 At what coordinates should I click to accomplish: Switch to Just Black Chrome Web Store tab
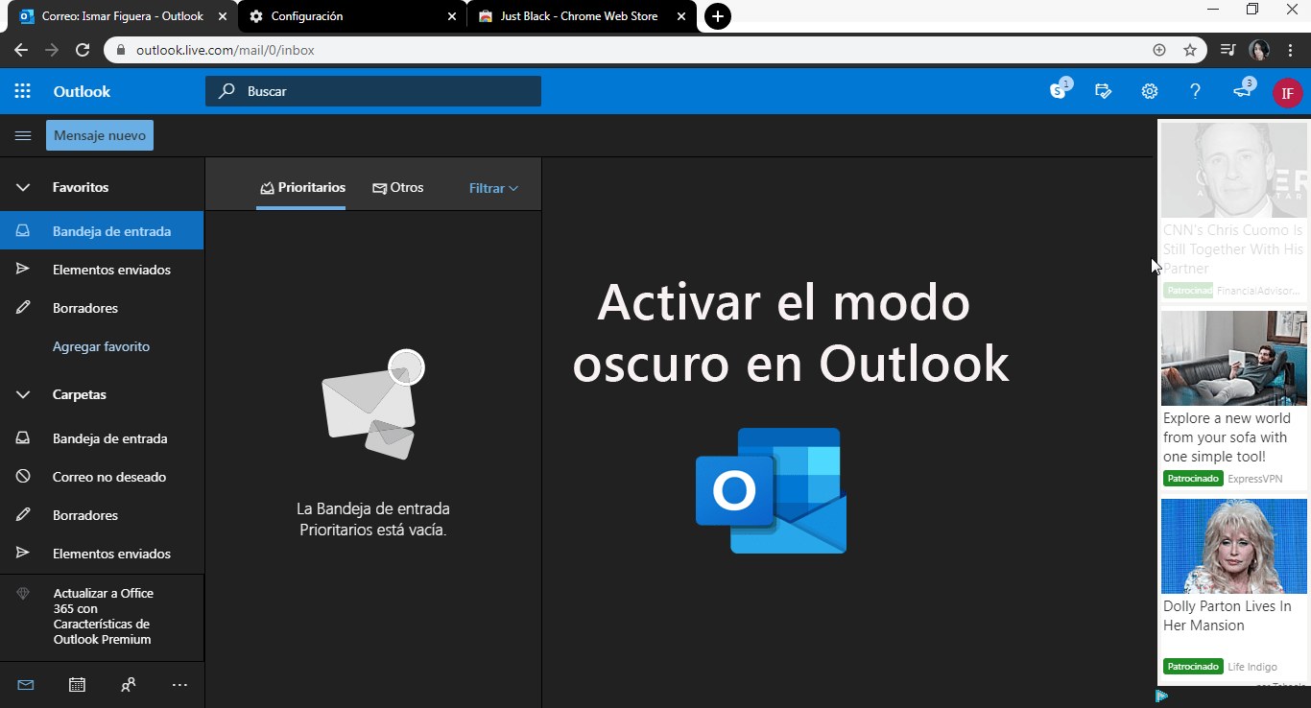(x=581, y=16)
